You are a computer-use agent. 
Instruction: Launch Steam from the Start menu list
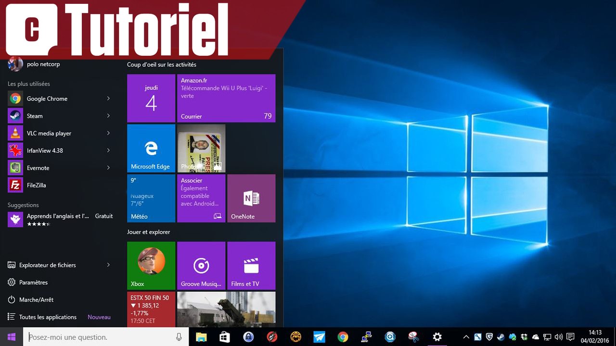pos(60,116)
